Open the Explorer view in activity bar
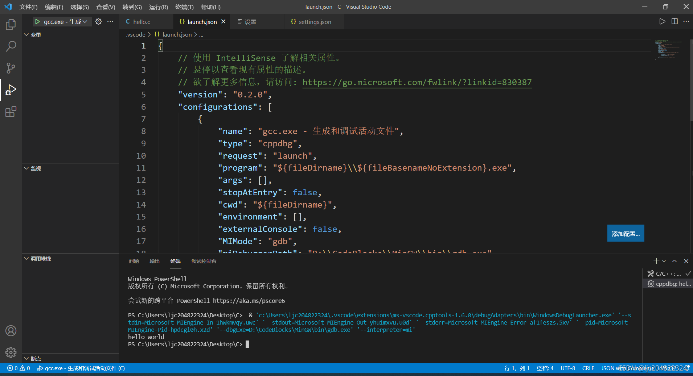Screen dimensions: 693x376 11,25
